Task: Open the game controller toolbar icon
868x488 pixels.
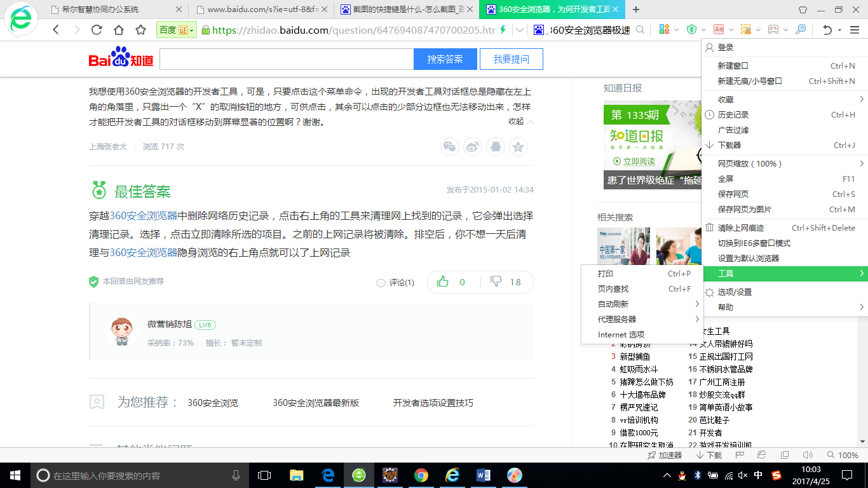Action: coord(773,29)
